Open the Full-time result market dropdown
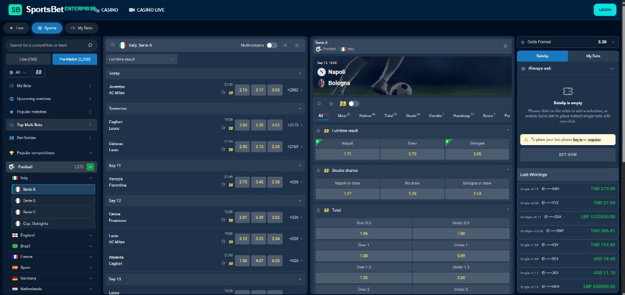Screen dimensions: 625x295 click(x=142, y=59)
